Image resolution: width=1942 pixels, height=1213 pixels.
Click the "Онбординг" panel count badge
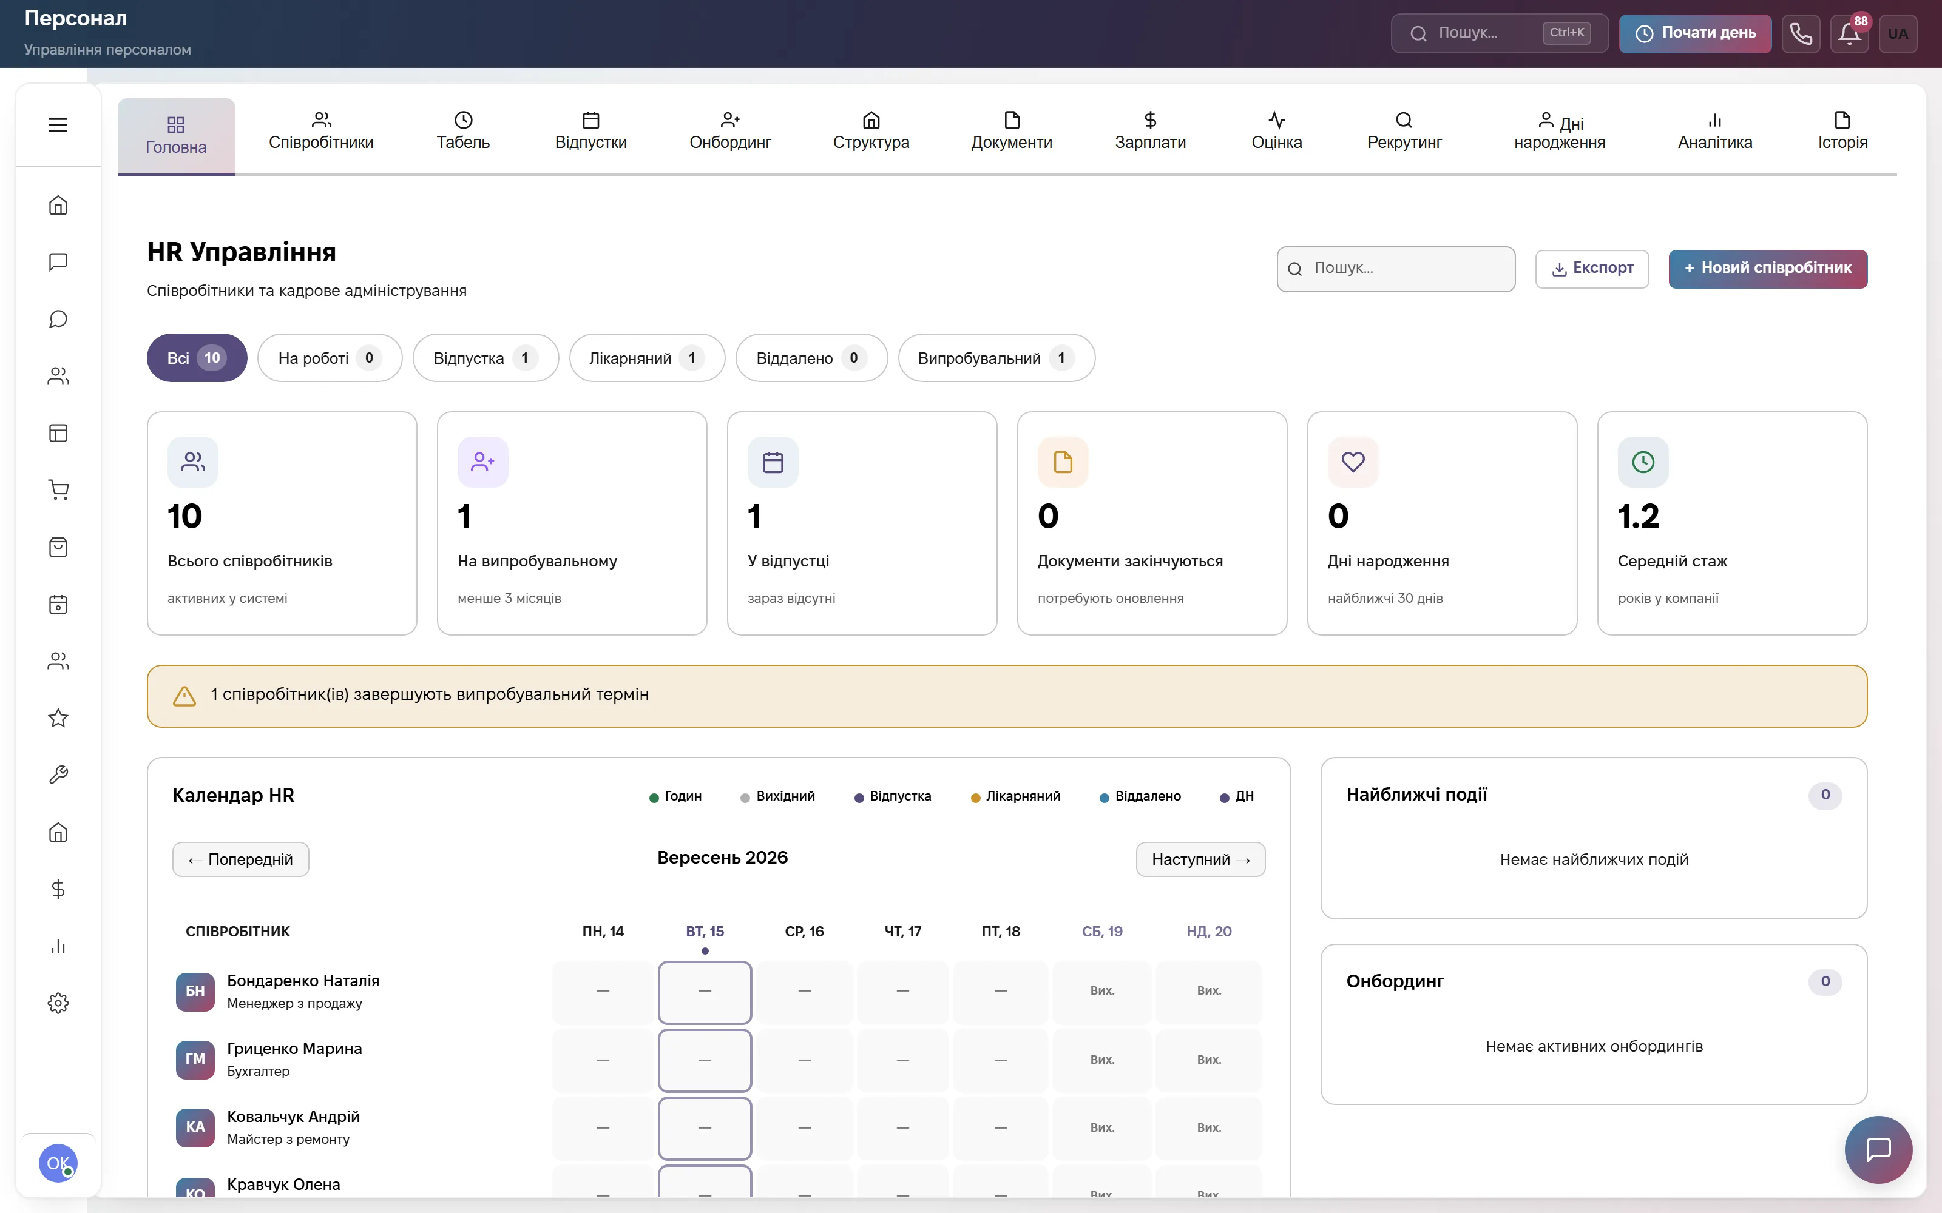point(1825,982)
